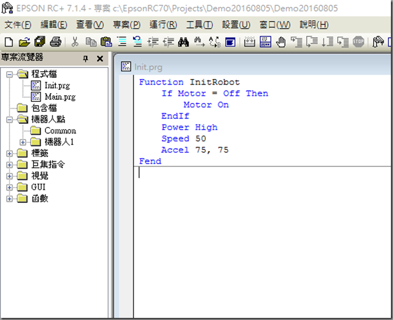The height and width of the screenshot is (320, 393).
Task: Click the Save all files icon
Action: [40, 42]
